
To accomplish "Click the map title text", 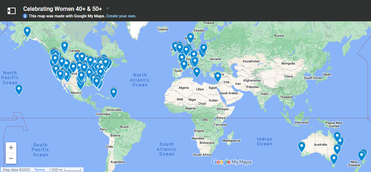I will 63,9.
